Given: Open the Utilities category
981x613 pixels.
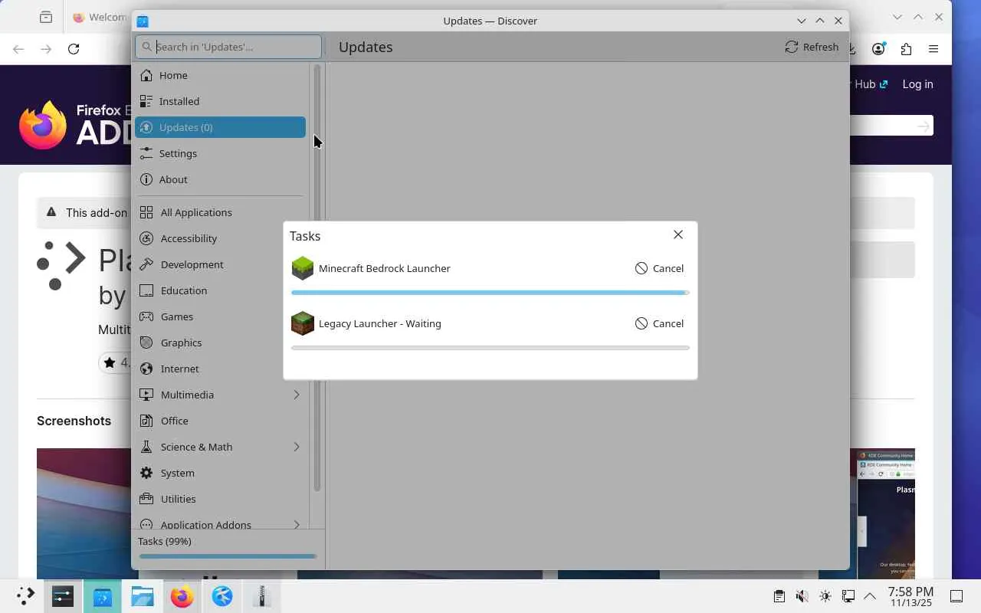Looking at the screenshot, I should pyautogui.click(x=220, y=499).
